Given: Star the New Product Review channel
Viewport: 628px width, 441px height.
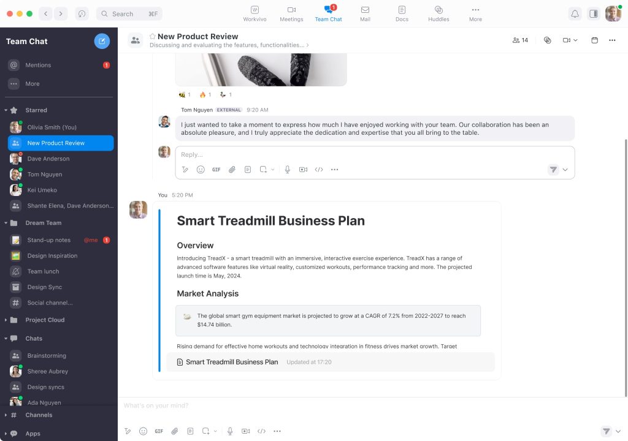Looking at the screenshot, I should [153, 37].
